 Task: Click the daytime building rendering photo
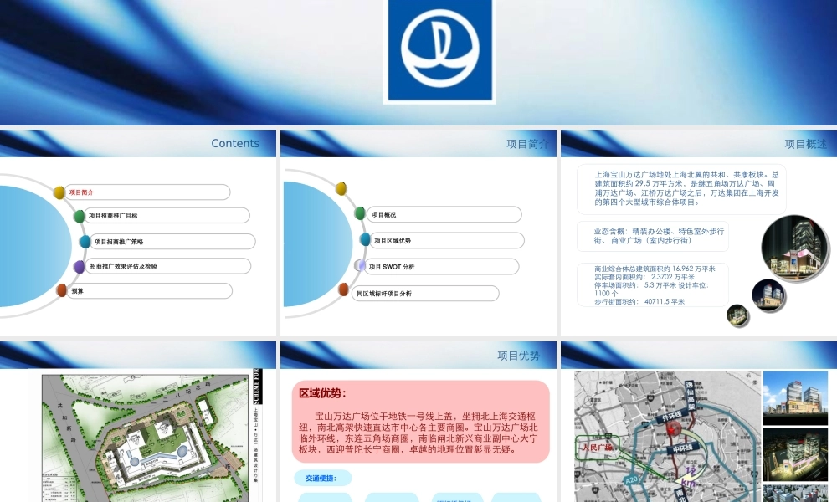coord(795,397)
